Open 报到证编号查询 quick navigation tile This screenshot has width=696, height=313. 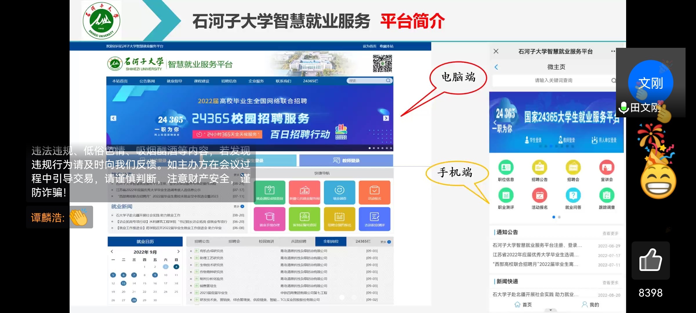[x=304, y=219]
